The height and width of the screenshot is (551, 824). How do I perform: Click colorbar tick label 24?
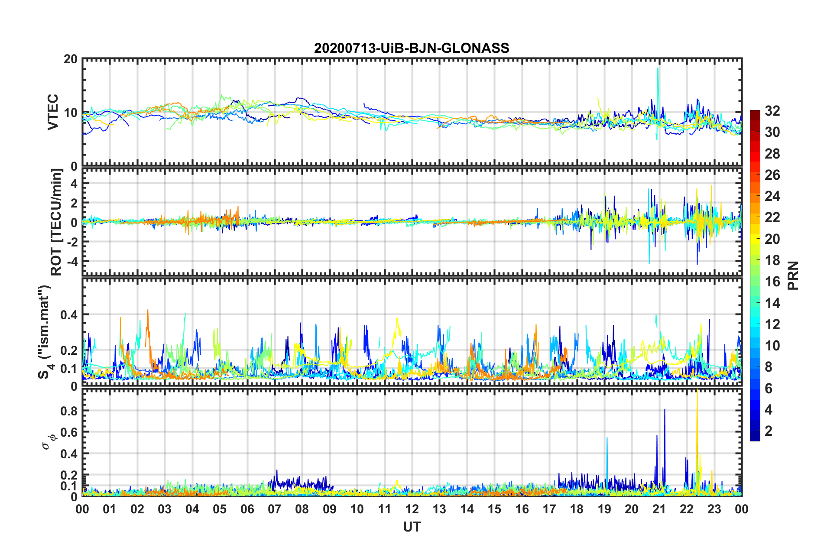point(772,196)
